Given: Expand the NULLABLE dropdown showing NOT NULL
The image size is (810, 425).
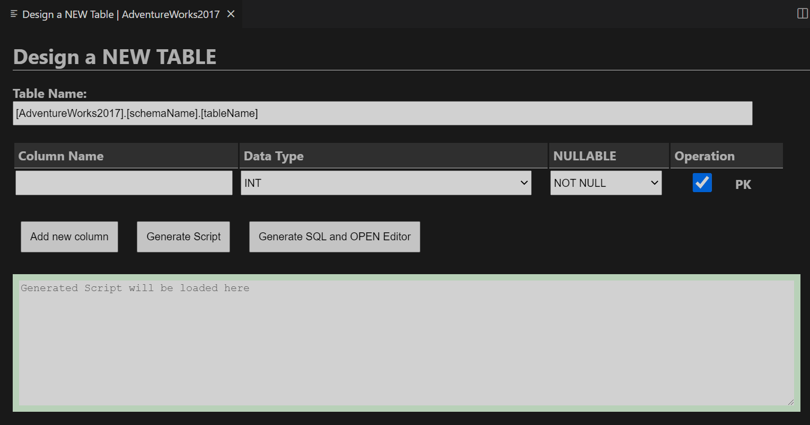Looking at the screenshot, I should pyautogui.click(x=605, y=183).
